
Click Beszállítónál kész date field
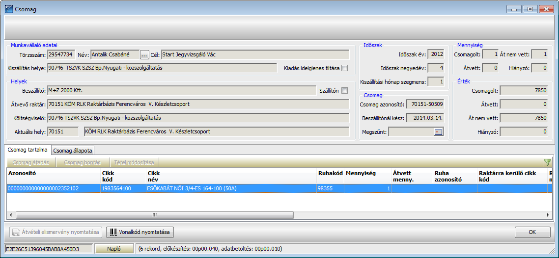coord(425,118)
